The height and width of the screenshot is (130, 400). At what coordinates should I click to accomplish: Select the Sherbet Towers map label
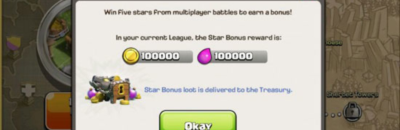pos(352,95)
